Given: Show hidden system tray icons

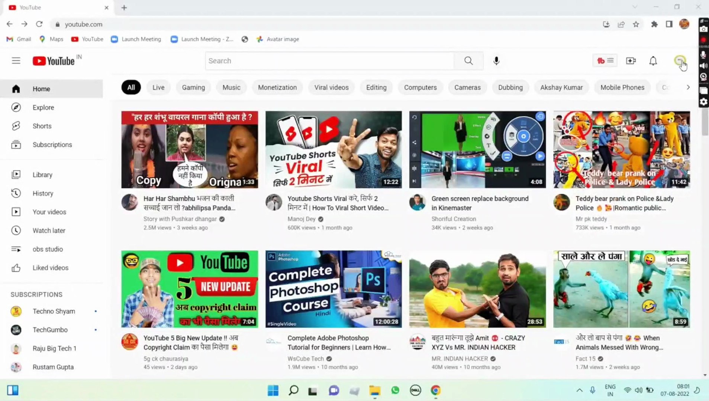Looking at the screenshot, I should pos(579,390).
